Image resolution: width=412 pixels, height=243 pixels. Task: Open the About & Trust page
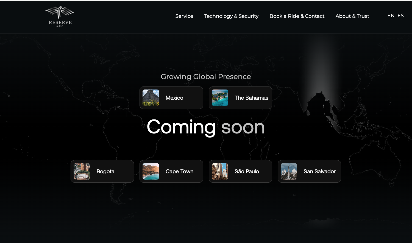(352, 16)
